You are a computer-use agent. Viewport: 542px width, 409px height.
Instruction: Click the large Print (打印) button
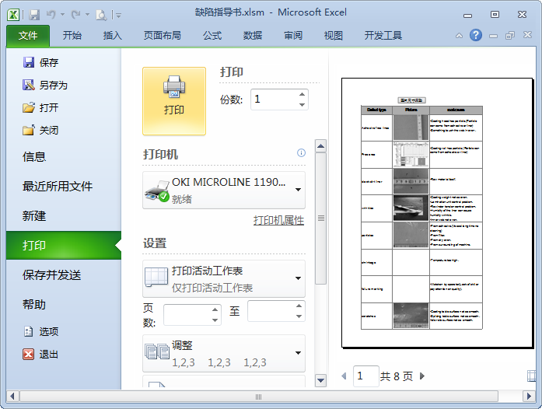click(x=174, y=101)
